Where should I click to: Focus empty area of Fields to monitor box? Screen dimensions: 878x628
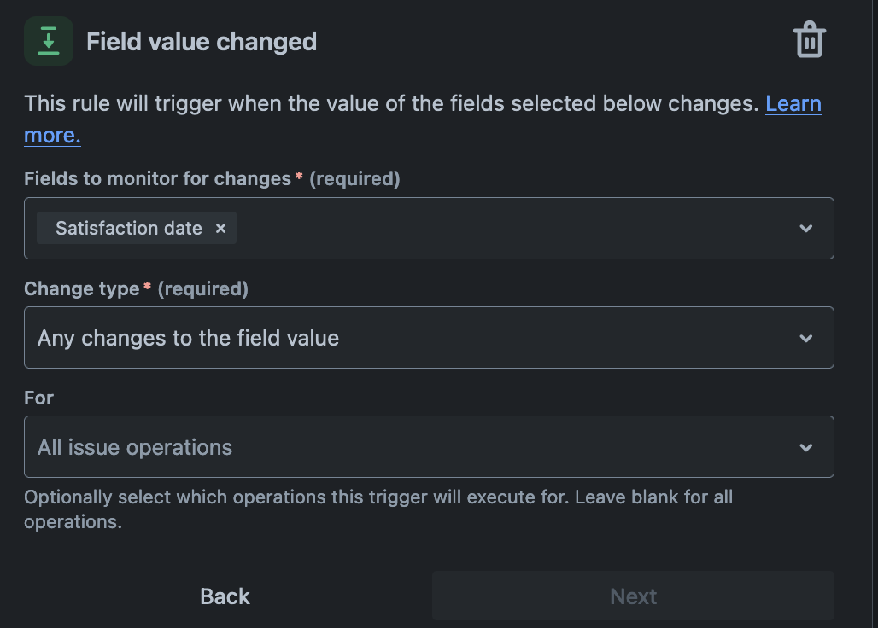click(x=512, y=229)
